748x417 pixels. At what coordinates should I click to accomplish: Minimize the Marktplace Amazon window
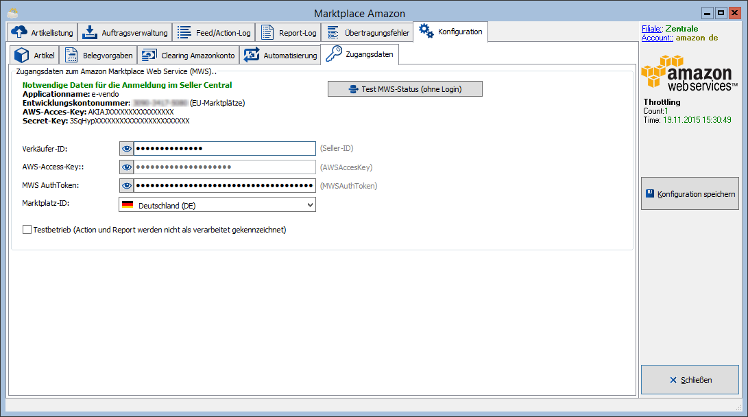[708, 13]
